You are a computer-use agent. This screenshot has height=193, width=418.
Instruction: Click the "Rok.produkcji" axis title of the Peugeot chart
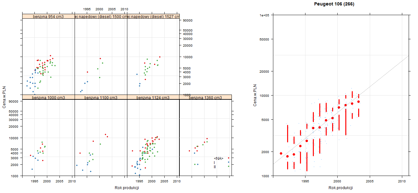(341, 188)
